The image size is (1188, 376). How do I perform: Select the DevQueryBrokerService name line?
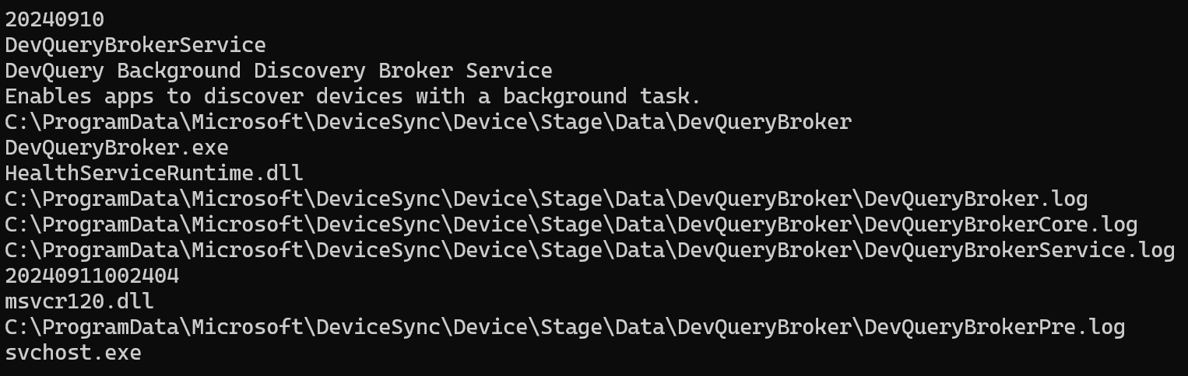[135, 45]
